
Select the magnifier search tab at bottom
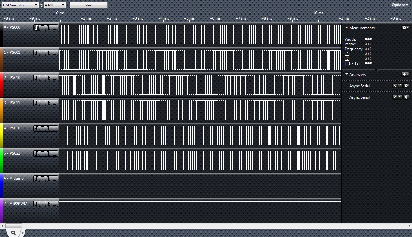coord(13,232)
